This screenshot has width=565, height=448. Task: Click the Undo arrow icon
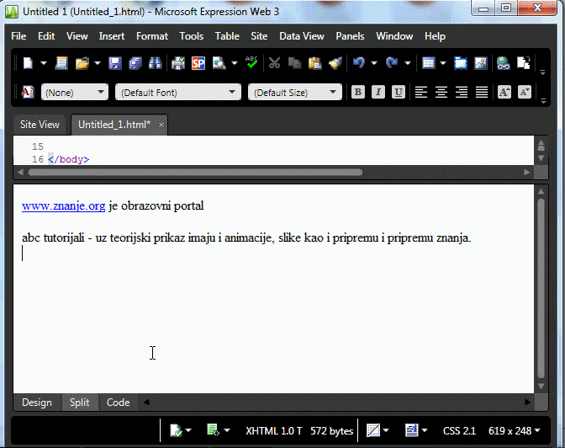pos(360,63)
